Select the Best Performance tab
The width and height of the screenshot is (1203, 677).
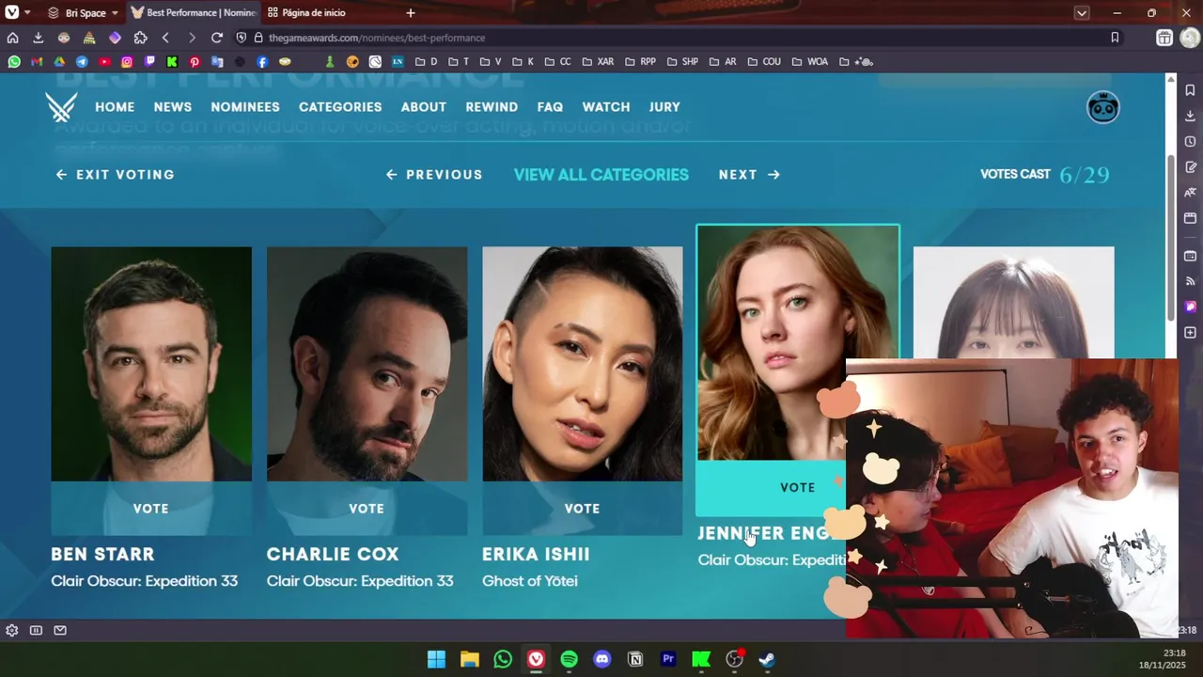click(x=193, y=13)
